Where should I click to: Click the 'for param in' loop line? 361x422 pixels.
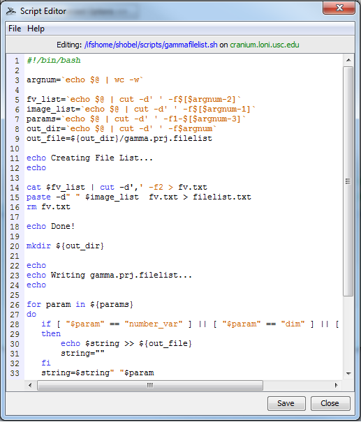point(80,305)
